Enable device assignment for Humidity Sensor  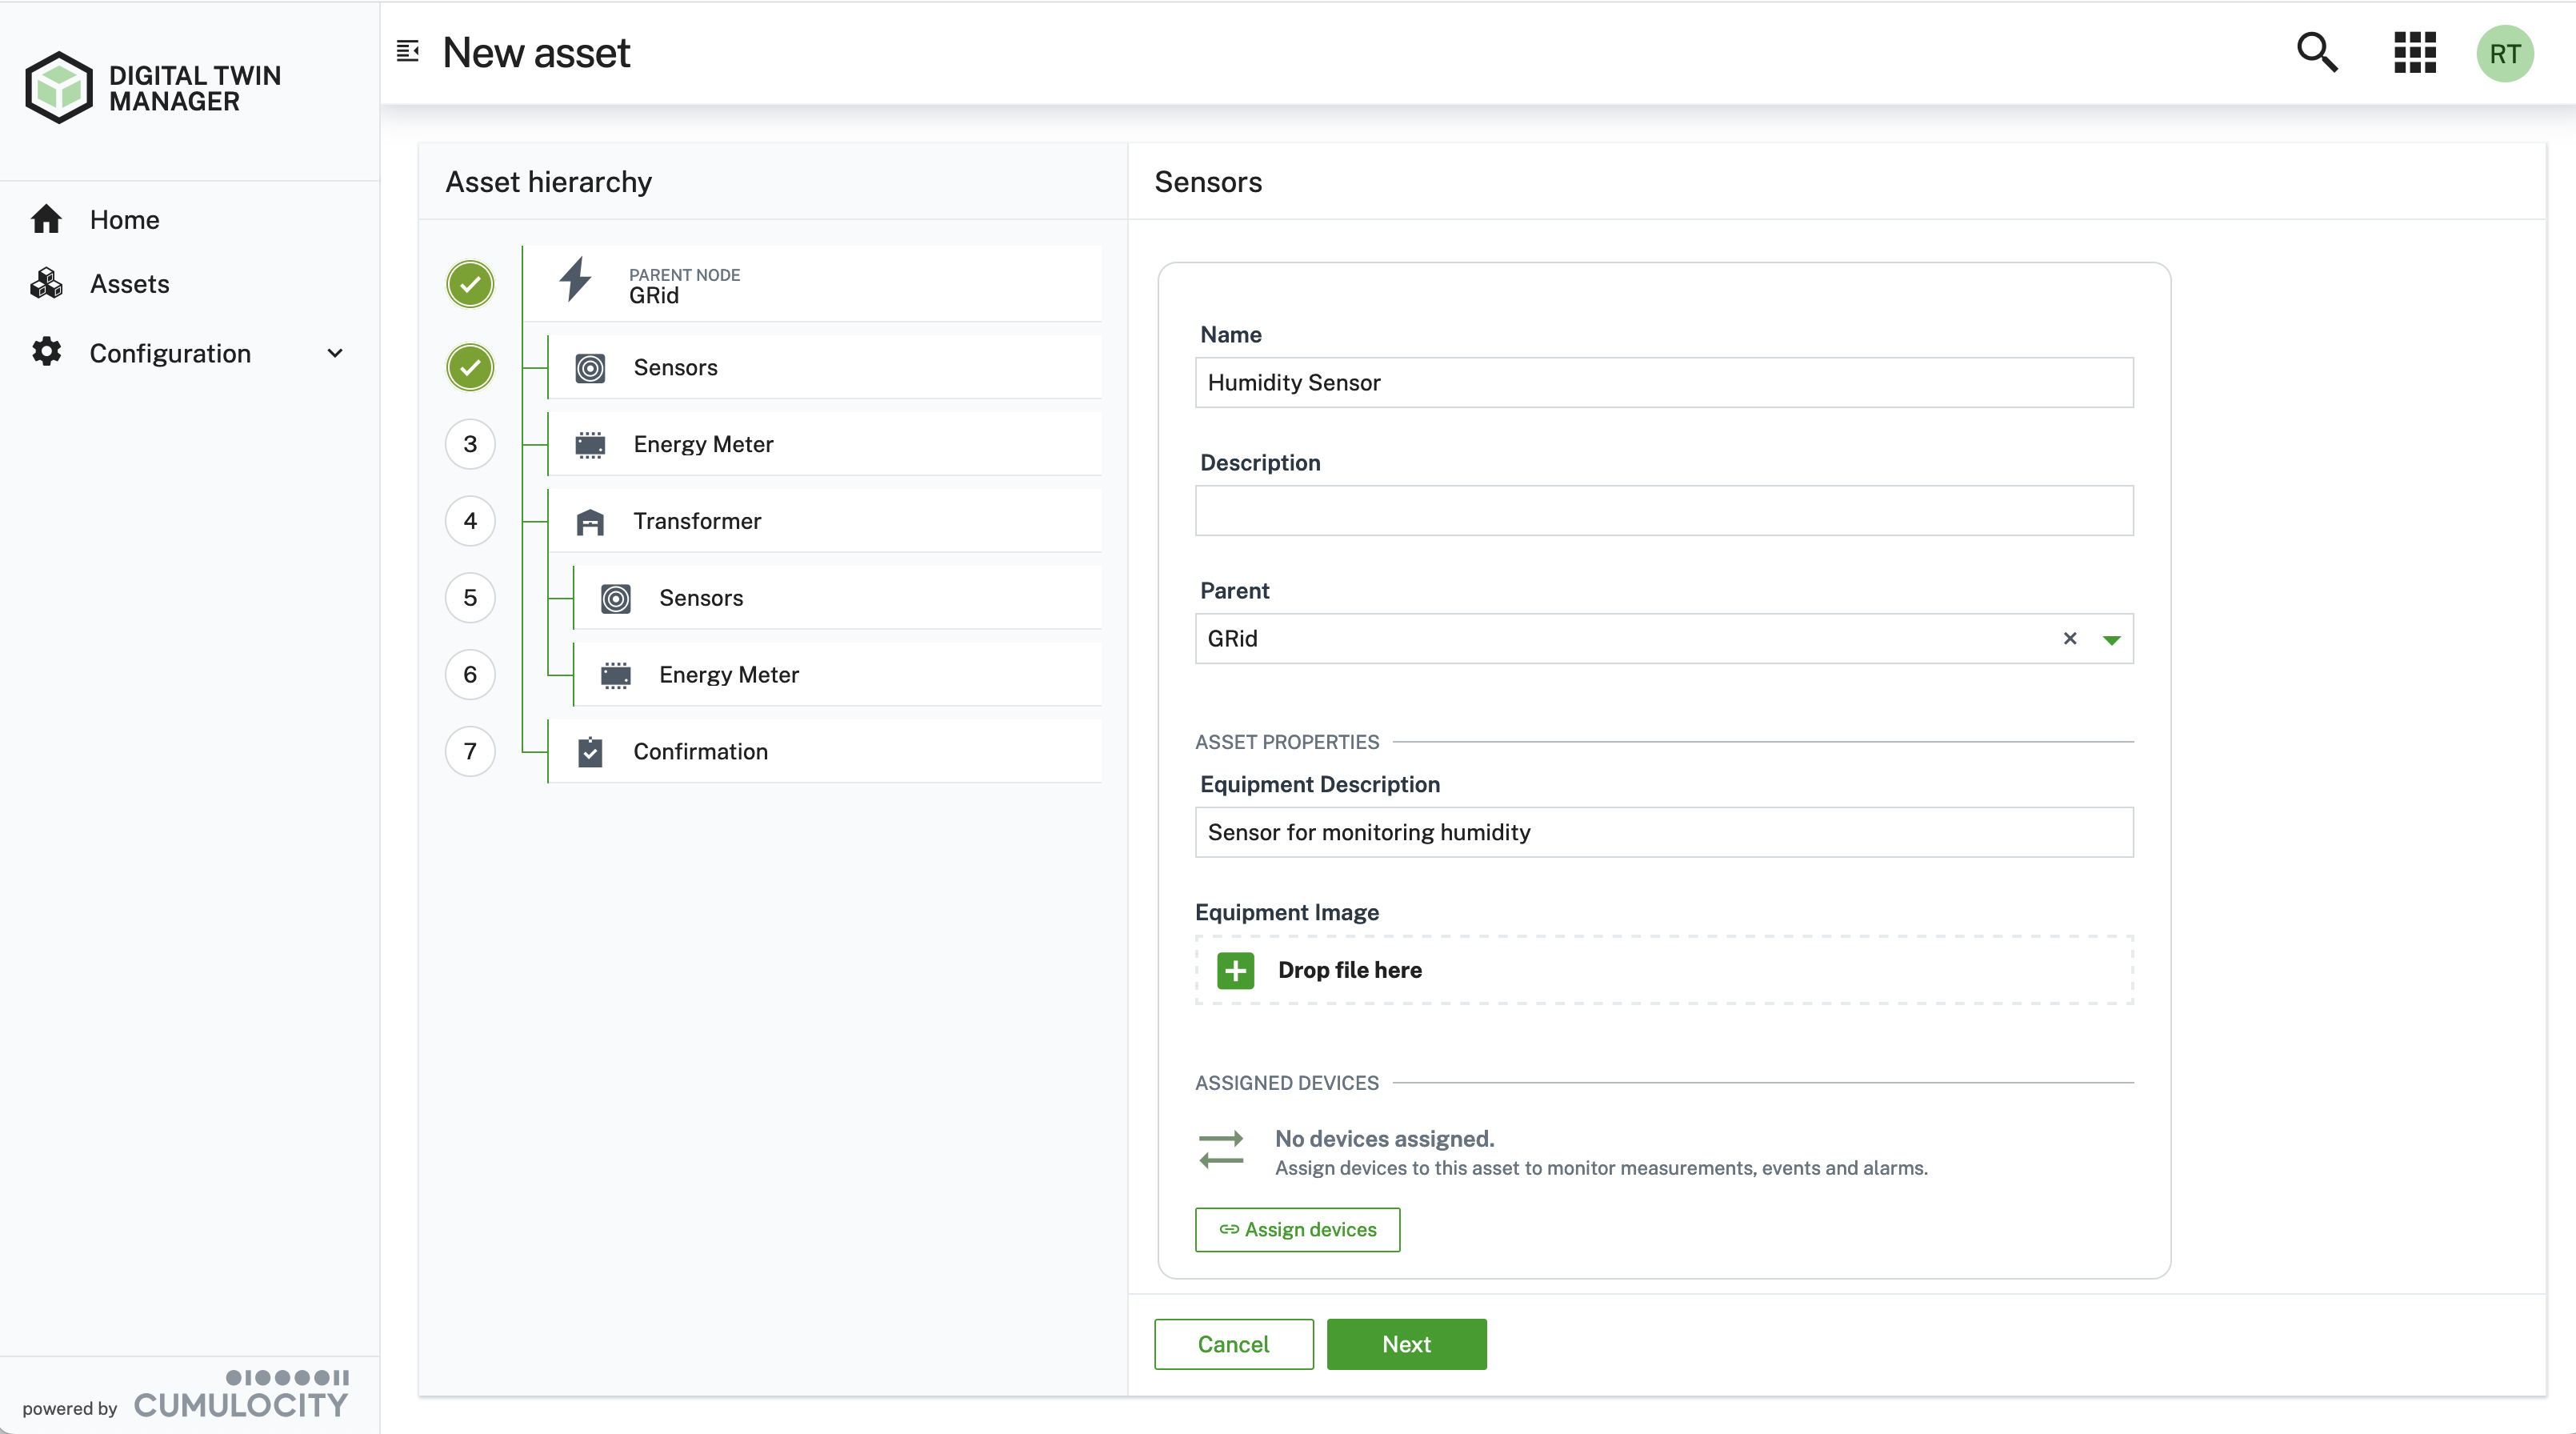click(1298, 1229)
